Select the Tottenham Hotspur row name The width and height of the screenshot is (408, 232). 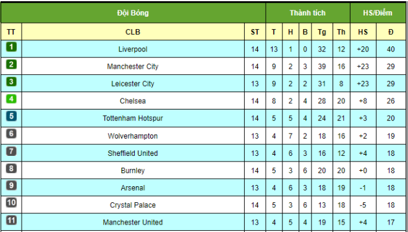pyautogui.click(x=133, y=118)
